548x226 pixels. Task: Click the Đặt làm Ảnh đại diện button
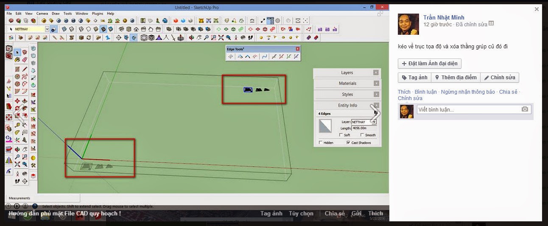[x=430, y=64]
